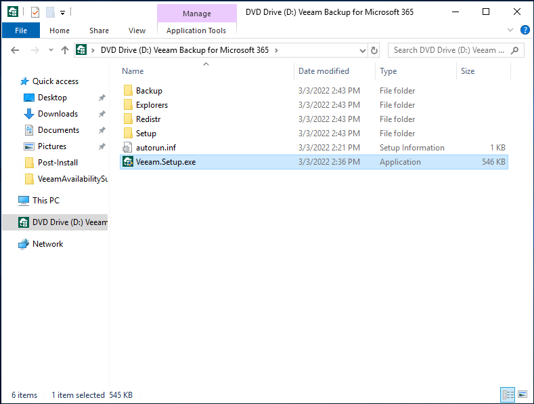Select the Veeam.Setup.exe file name
This screenshot has height=404, width=534.
point(166,162)
